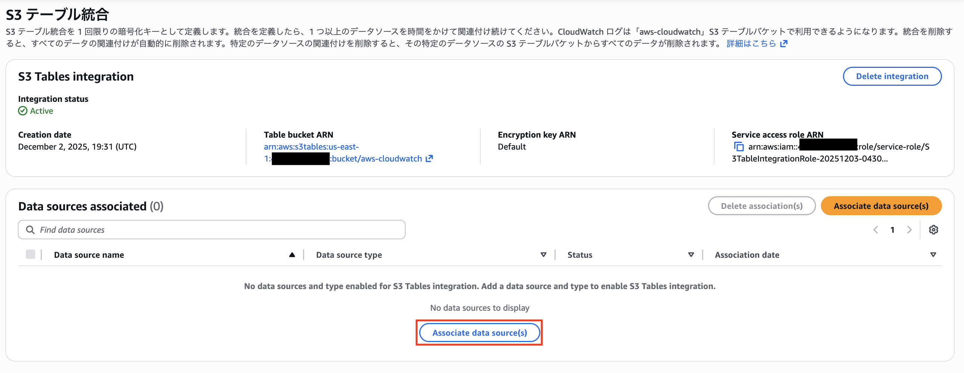The height and width of the screenshot is (373, 964).
Task: Click Associate data source(s) in the empty table
Action: [479, 333]
